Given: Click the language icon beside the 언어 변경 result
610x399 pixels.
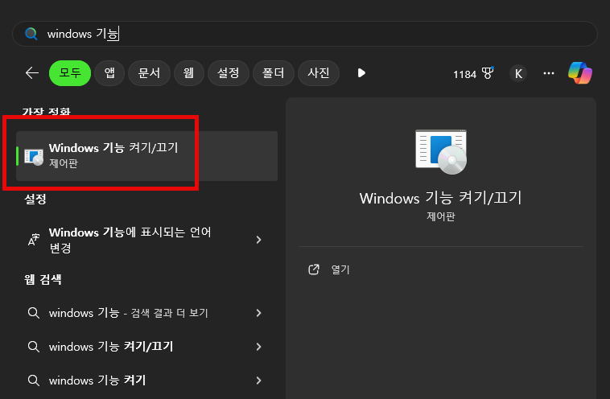Looking at the screenshot, I should point(34,240).
